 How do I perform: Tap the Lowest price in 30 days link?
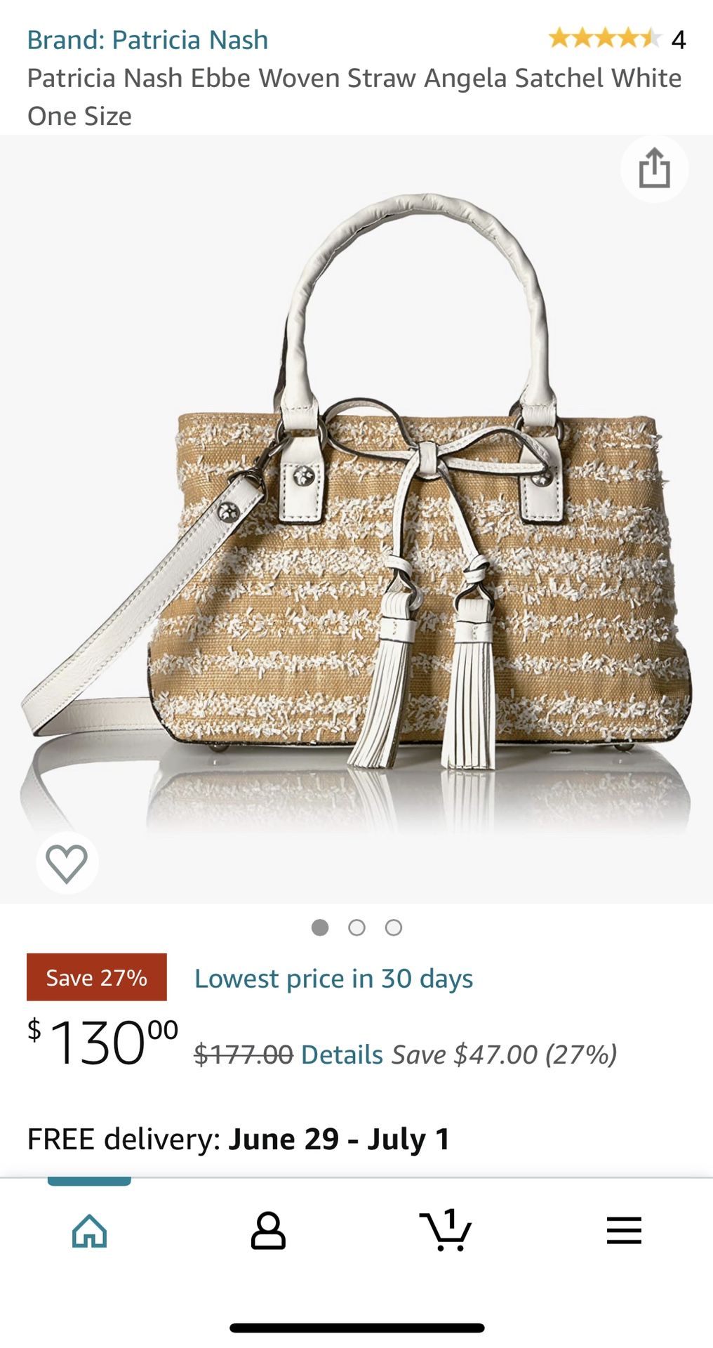[333, 979]
